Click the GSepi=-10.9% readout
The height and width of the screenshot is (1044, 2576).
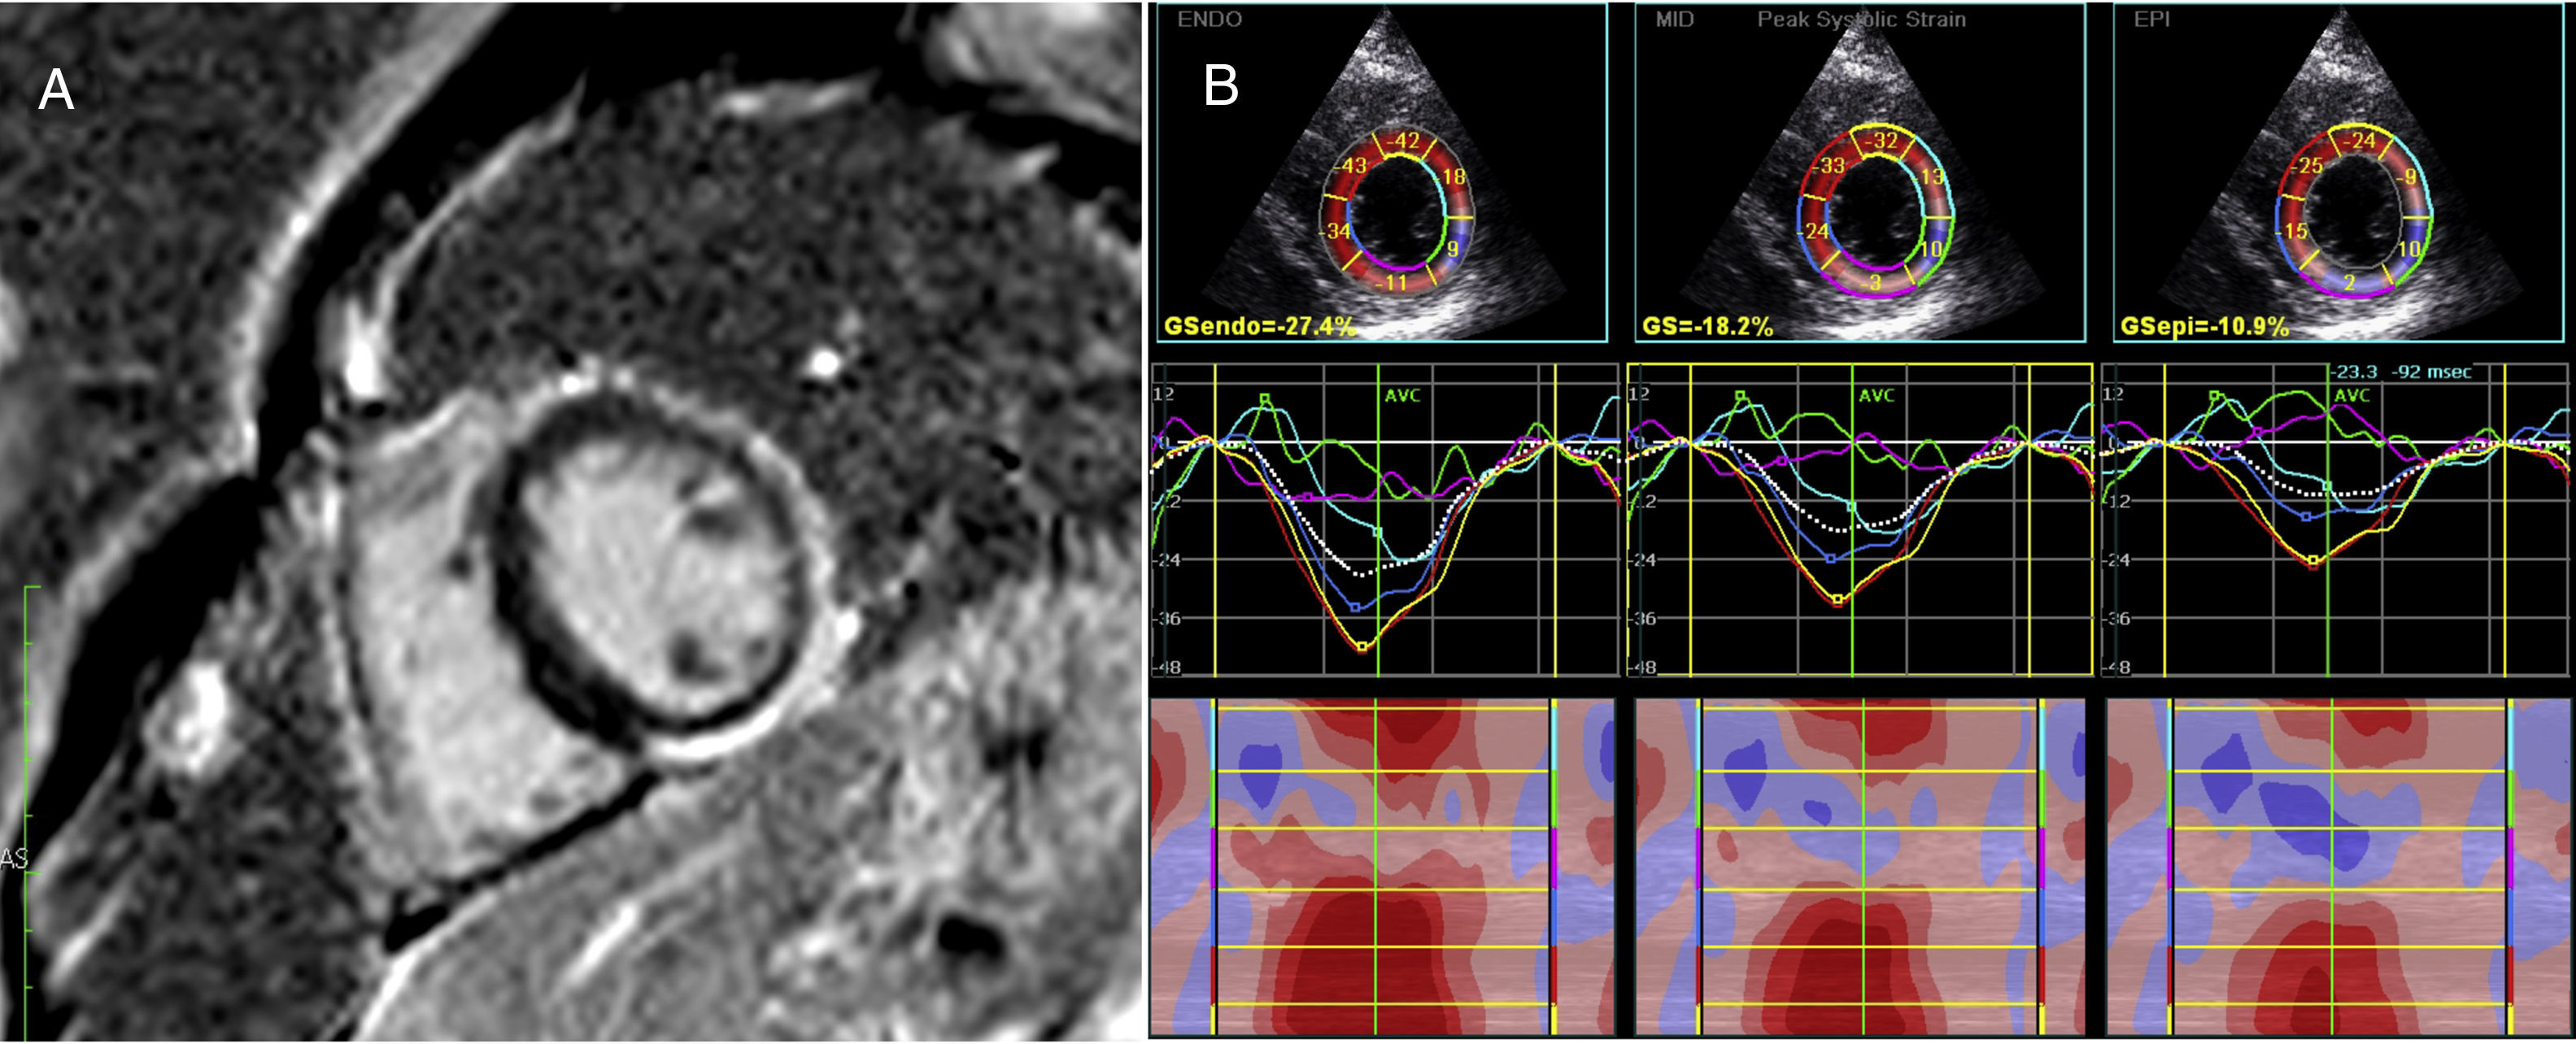point(2204,326)
